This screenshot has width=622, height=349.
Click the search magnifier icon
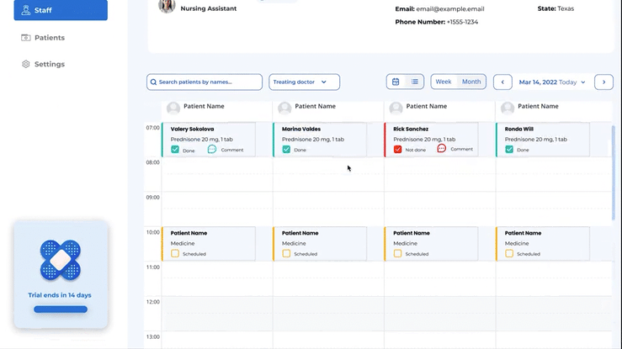click(x=153, y=82)
